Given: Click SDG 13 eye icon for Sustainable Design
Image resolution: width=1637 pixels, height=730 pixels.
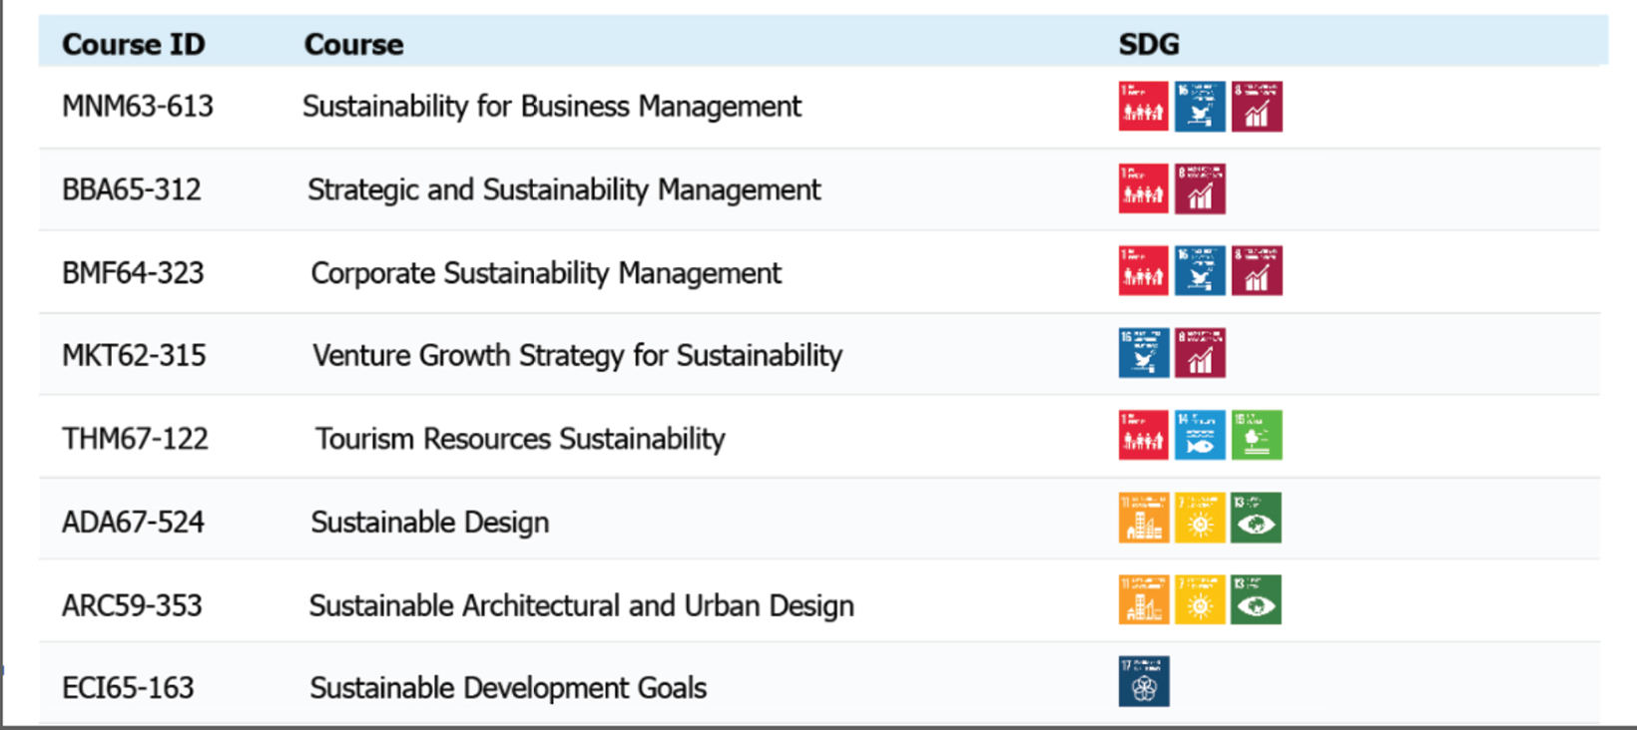Looking at the screenshot, I should [1256, 519].
